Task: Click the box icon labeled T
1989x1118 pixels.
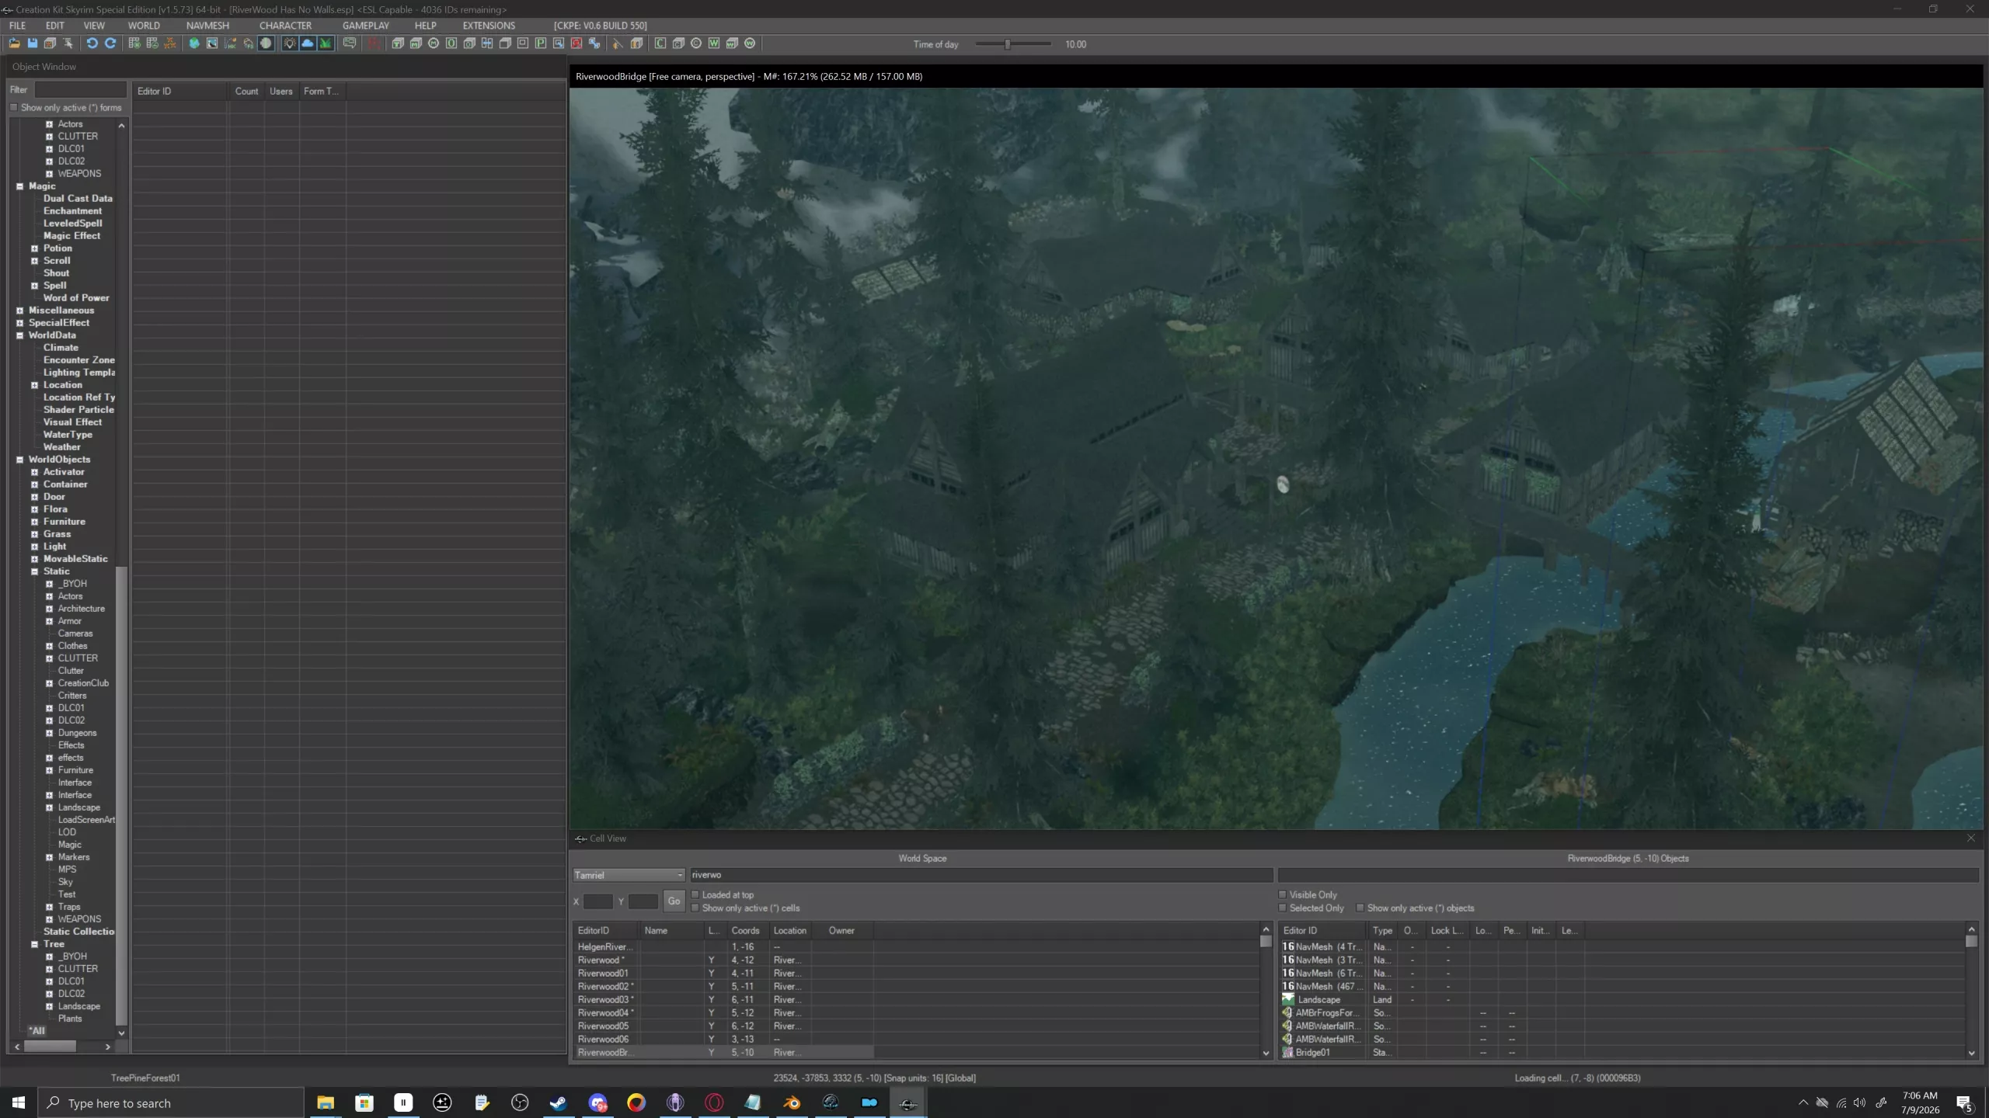Action: [398, 43]
